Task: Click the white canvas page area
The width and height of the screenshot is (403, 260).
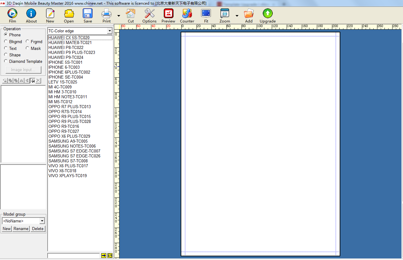Action: point(260,144)
